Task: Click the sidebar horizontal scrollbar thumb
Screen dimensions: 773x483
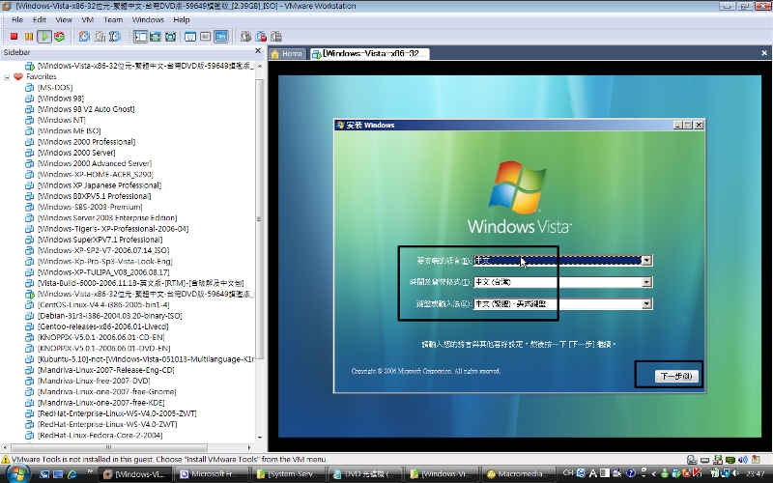Action: coord(109,447)
